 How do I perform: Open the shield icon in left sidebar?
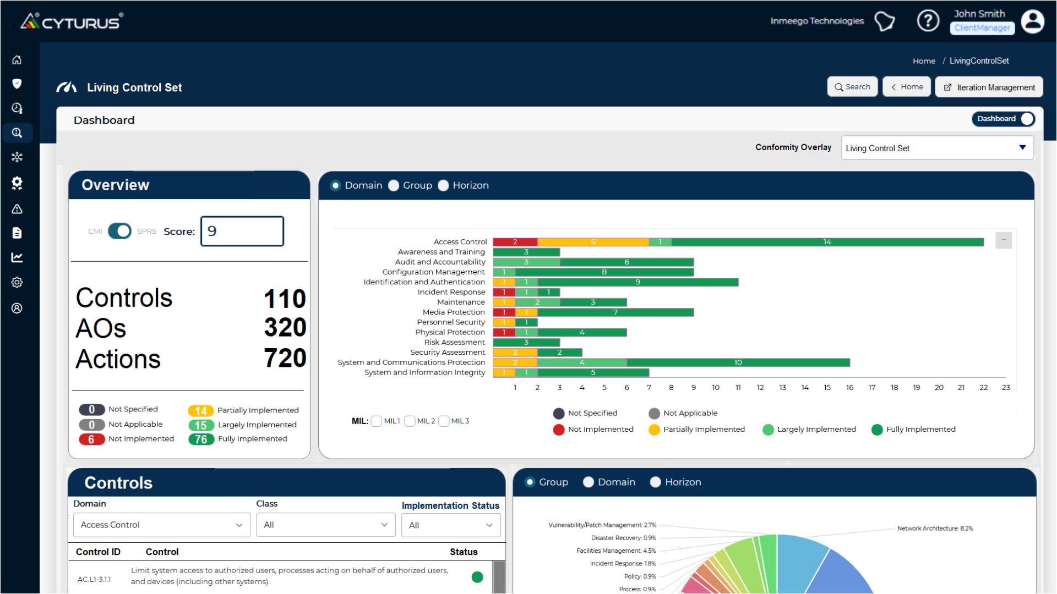point(17,84)
